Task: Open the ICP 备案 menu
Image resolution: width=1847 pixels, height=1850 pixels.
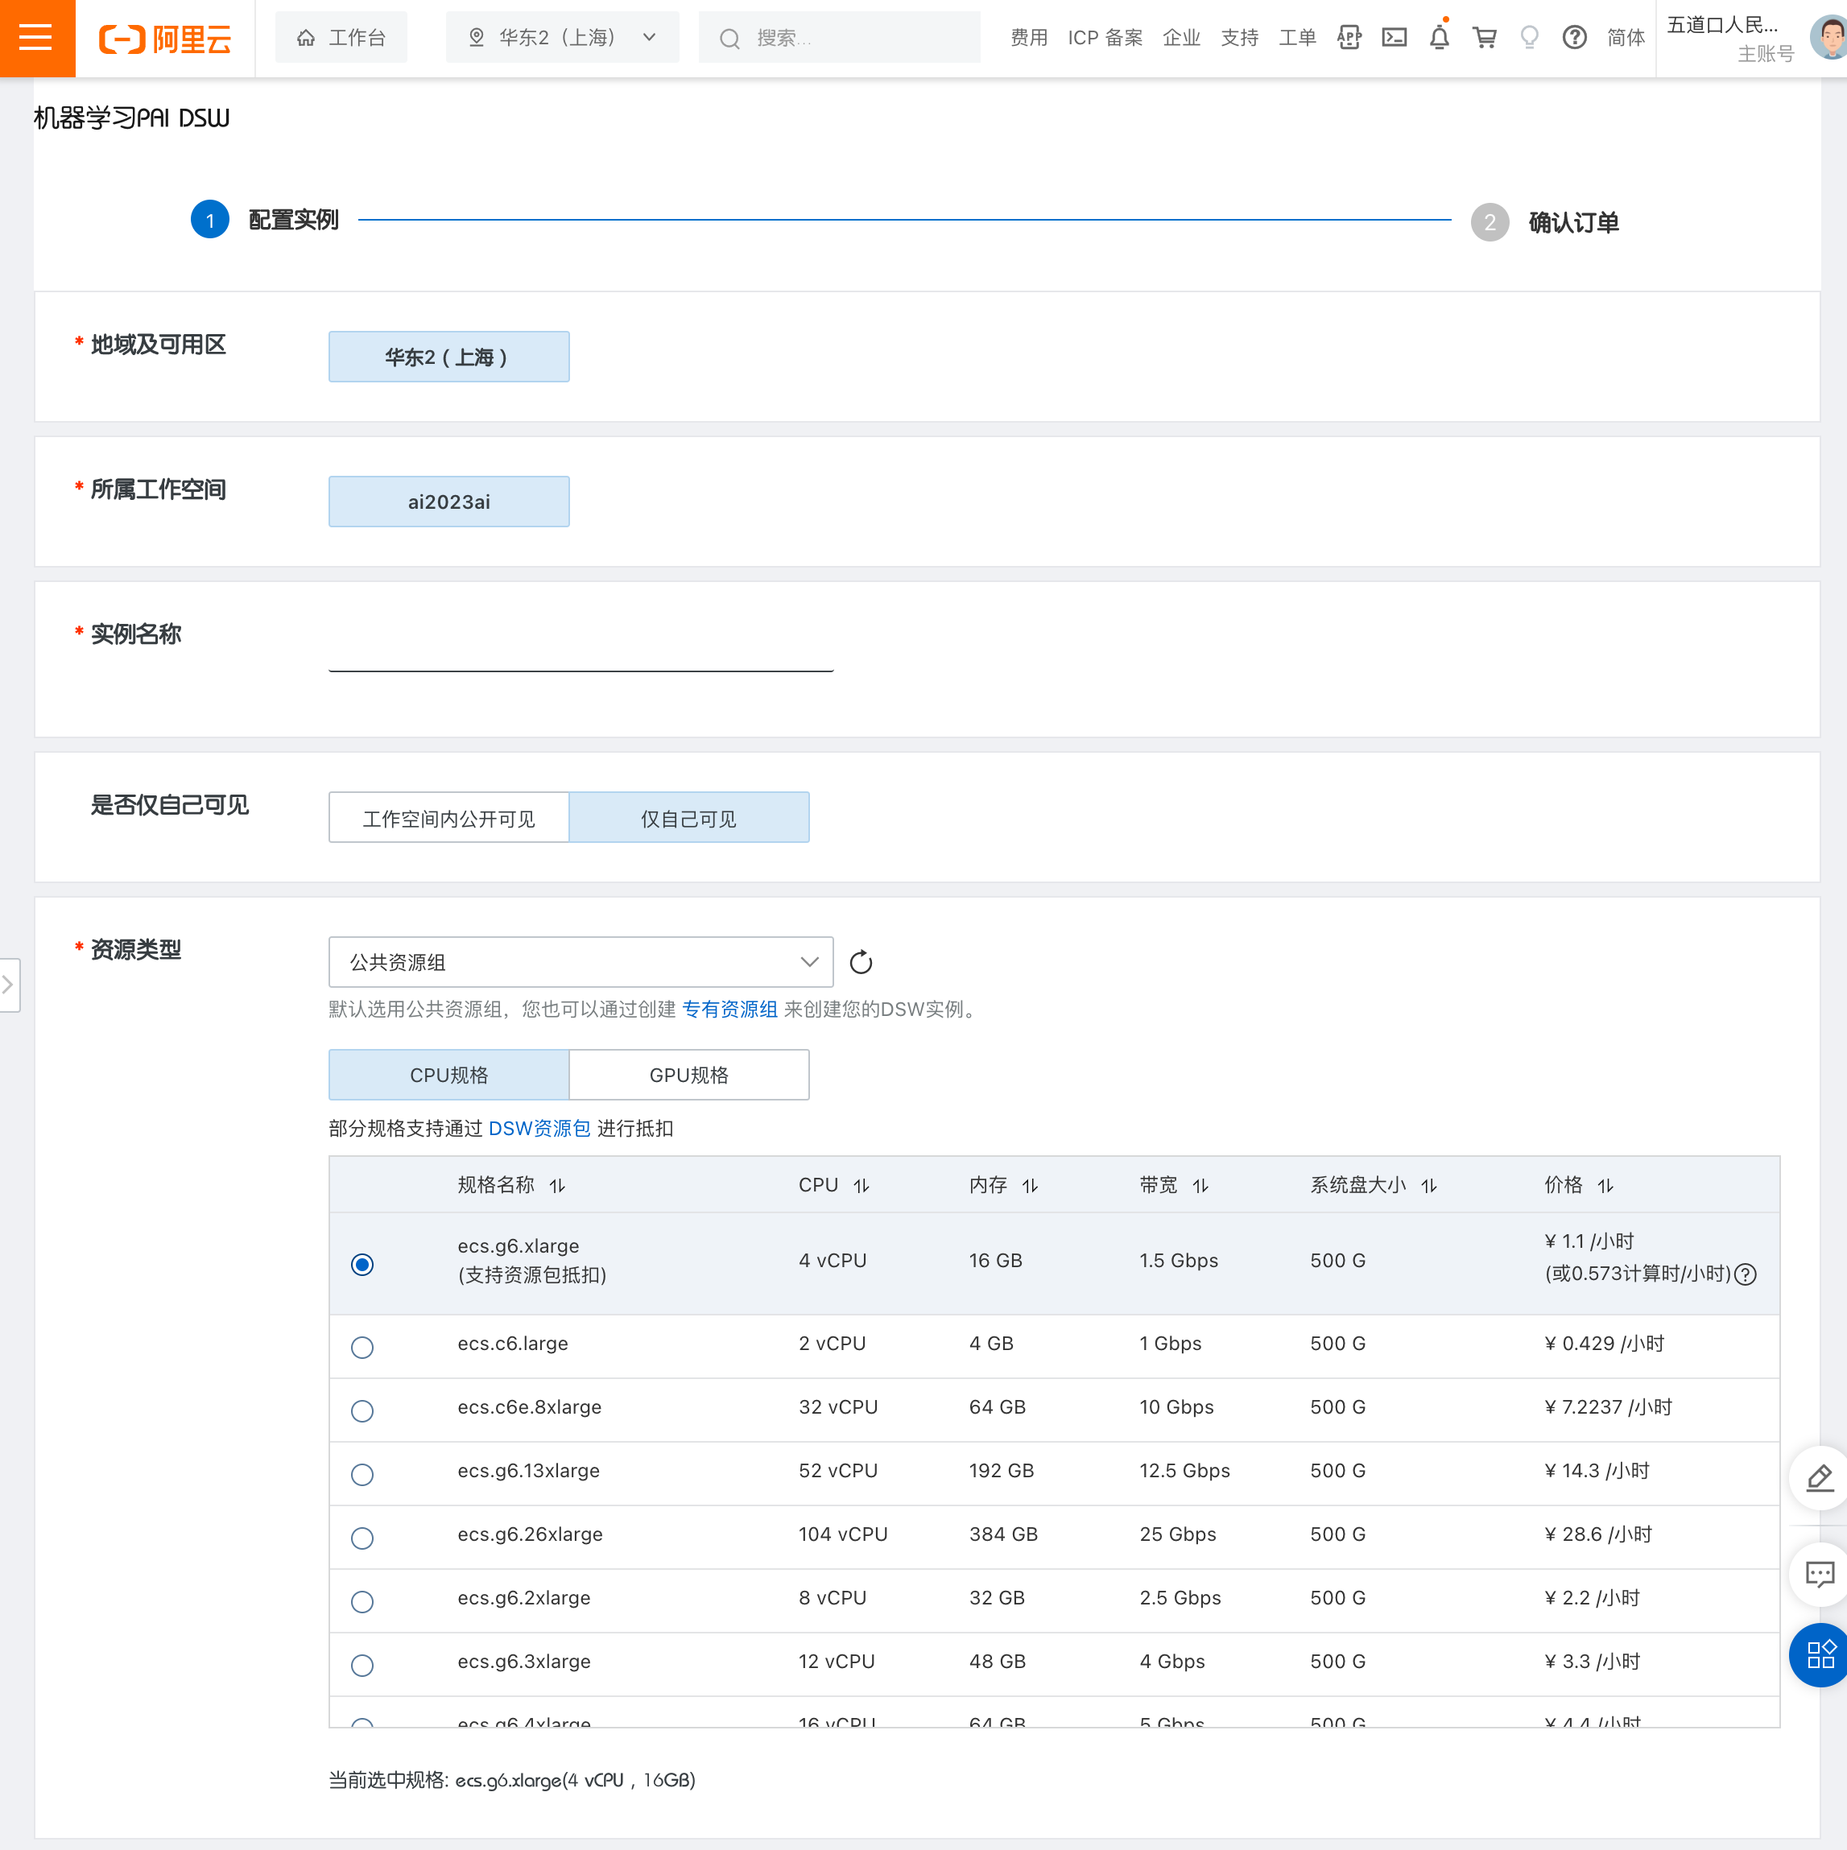Action: coord(1105,37)
